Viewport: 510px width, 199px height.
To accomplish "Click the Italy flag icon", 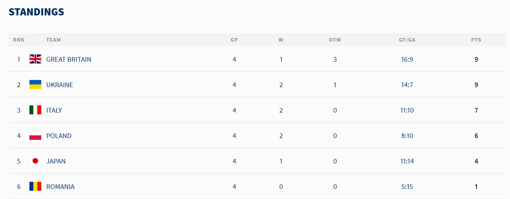I will coord(35,110).
